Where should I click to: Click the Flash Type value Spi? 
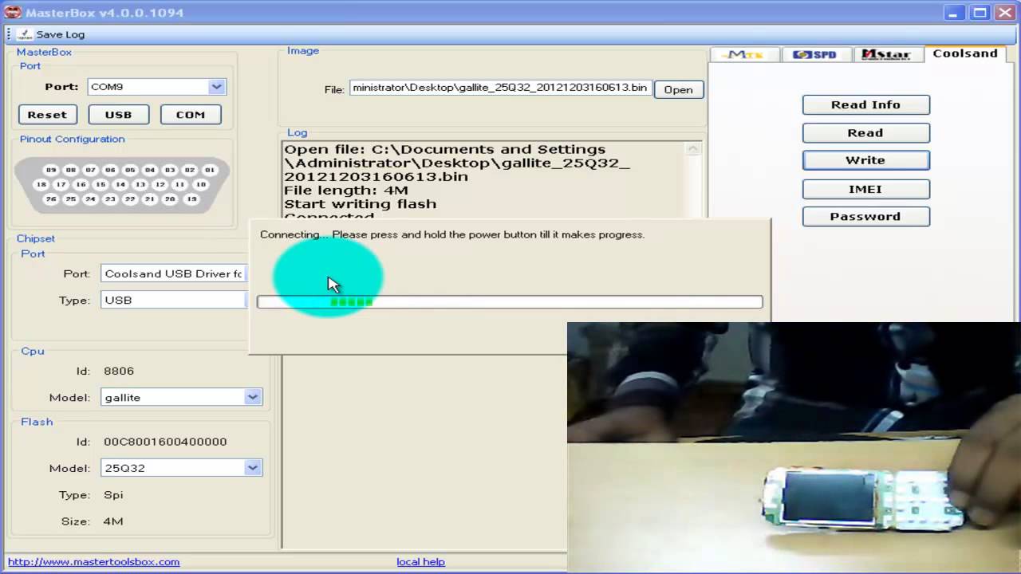click(113, 495)
